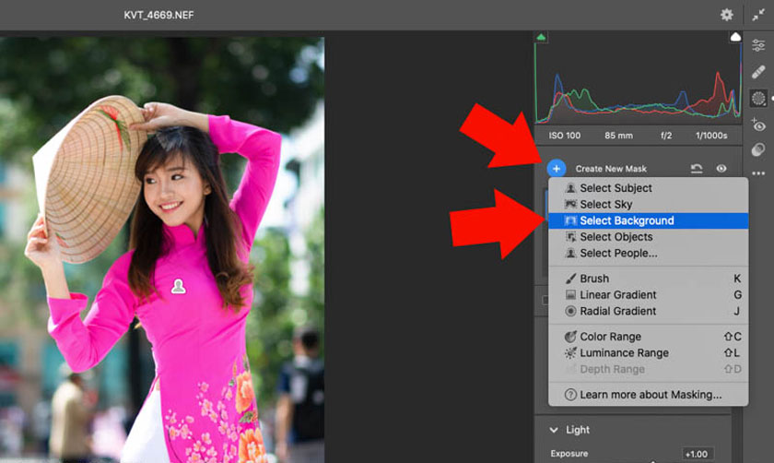Toggle shadow clipping warning in histogram
Image resolution: width=774 pixels, height=463 pixels.
pyautogui.click(x=541, y=37)
